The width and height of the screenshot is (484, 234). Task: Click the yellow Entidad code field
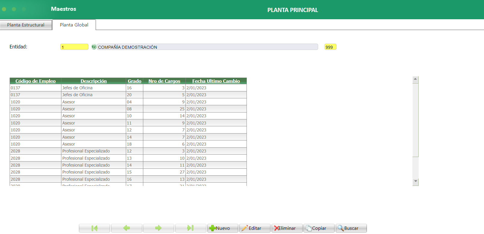74,47
